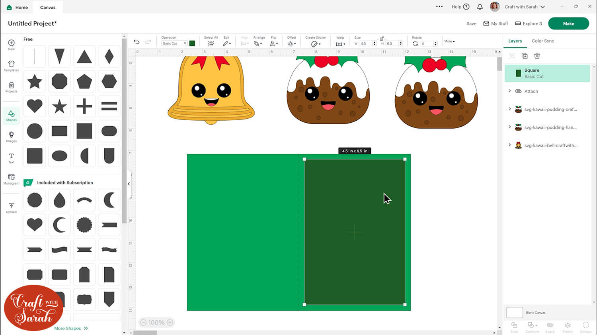Expand the Attach layer group

coord(509,91)
